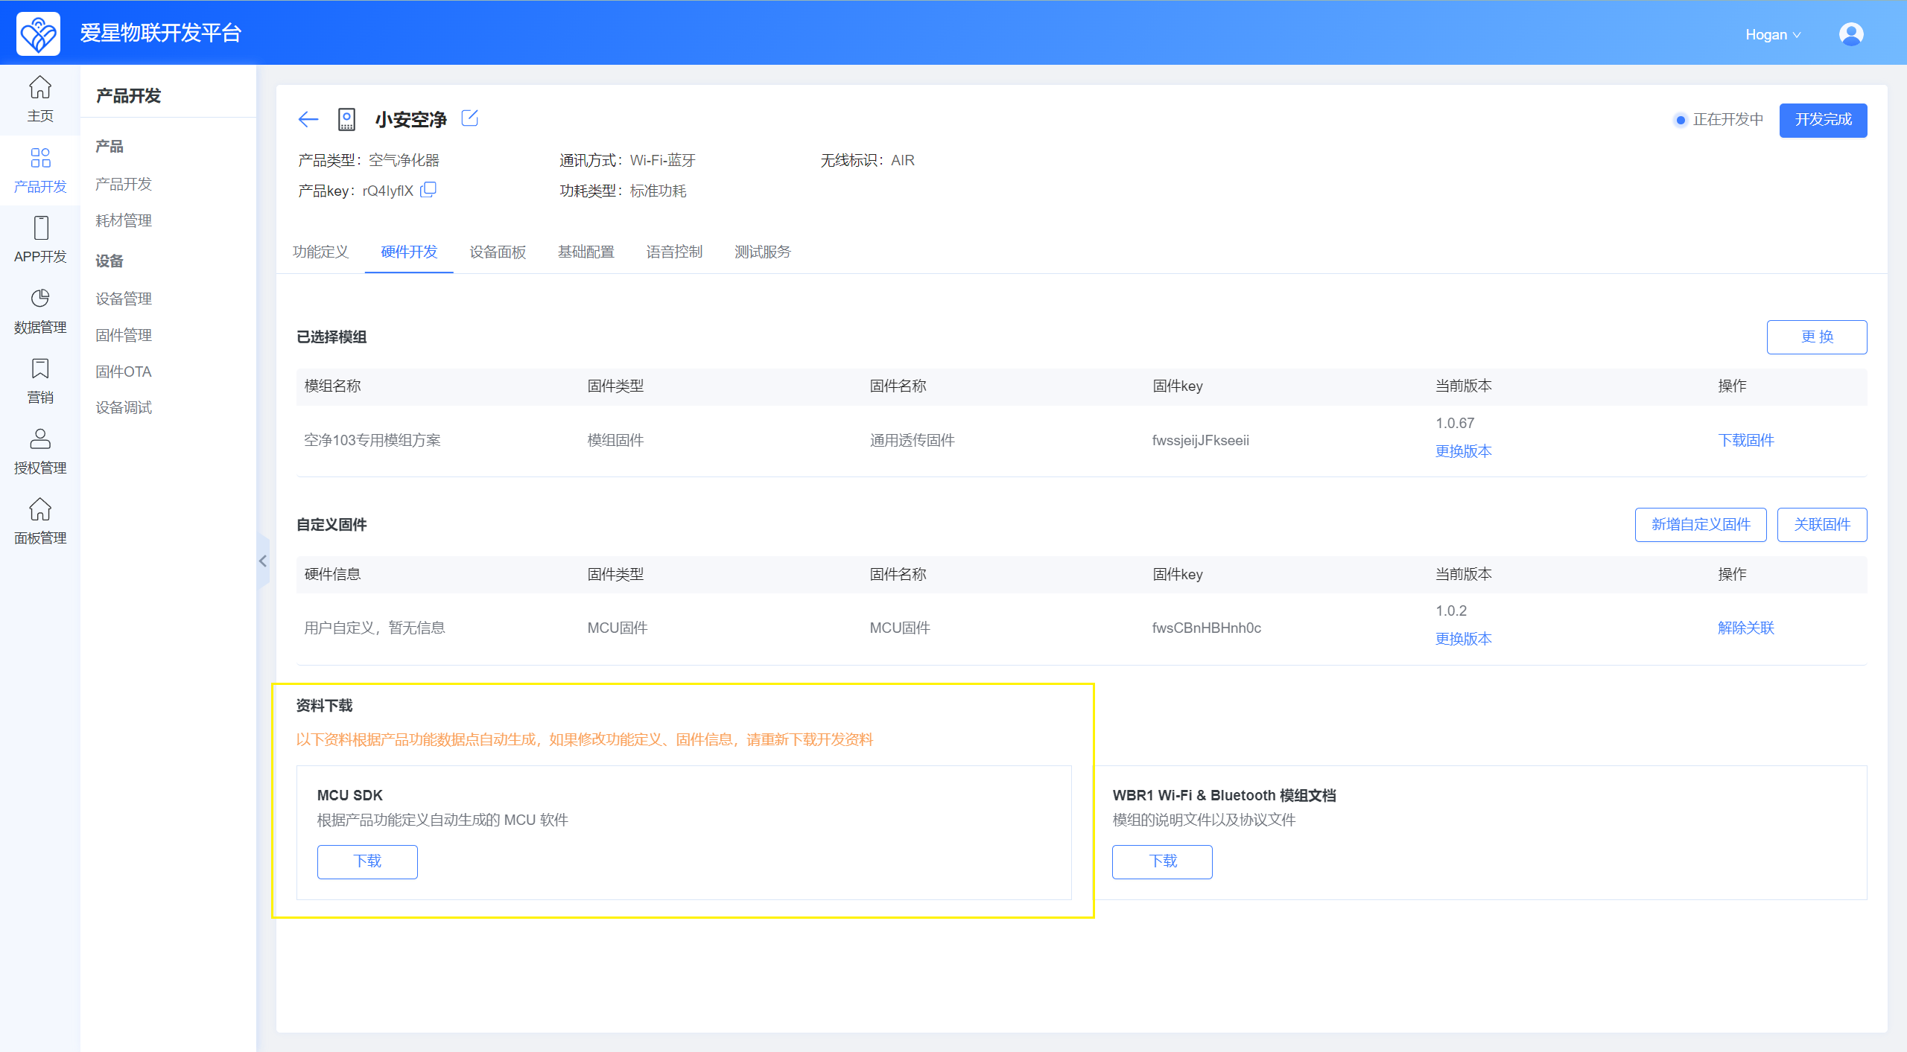Viewport: 1907px width, 1052px height.
Task: Collapse the secondary sidebar with chevron handle
Action: pyautogui.click(x=263, y=561)
